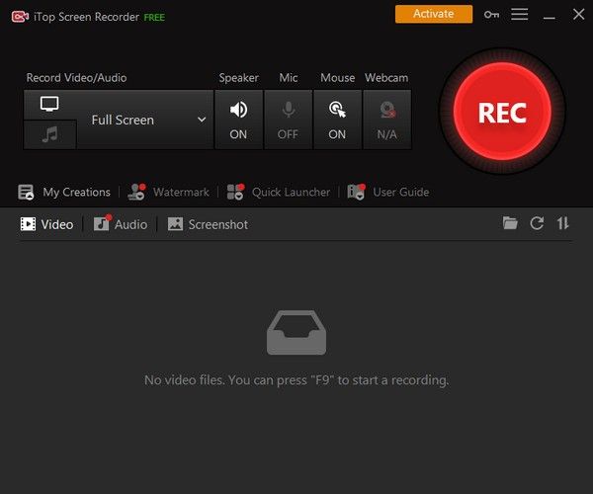Viewport: 593px width, 494px height.
Task: Click the sort order arrows icon
Action: 562,223
